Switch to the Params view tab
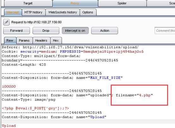This screenshot has height=128, width=175. click(x=24, y=40)
